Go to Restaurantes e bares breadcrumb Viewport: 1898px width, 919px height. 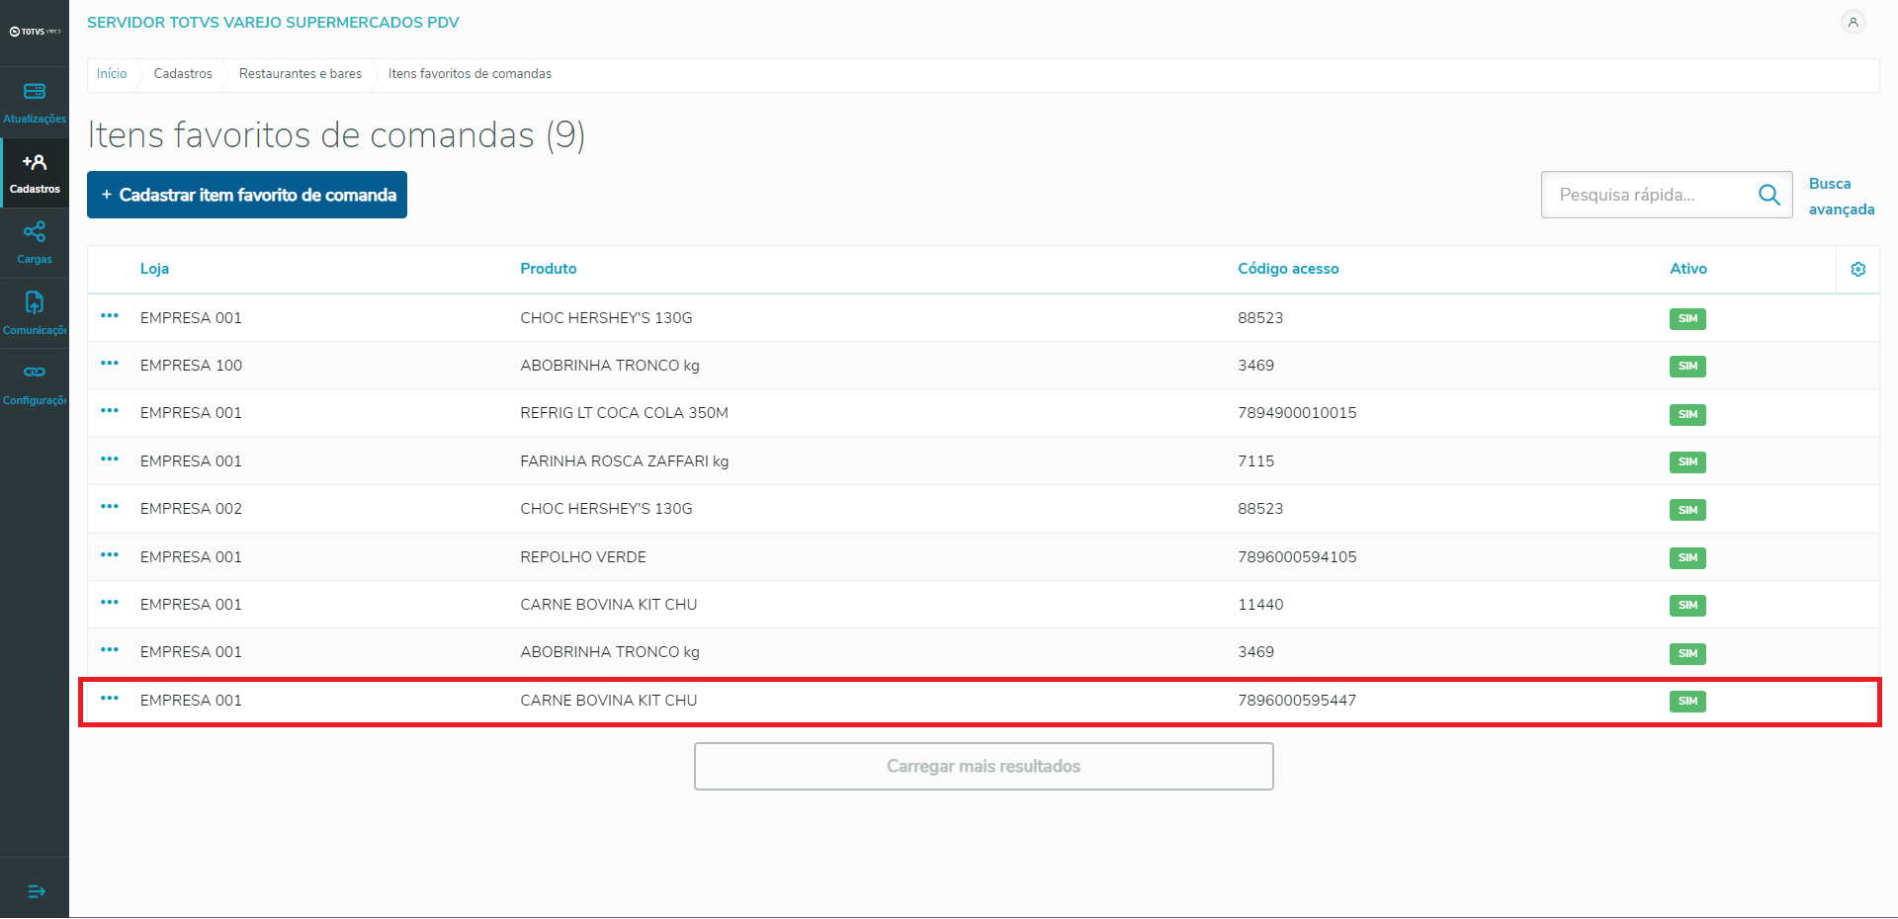(x=301, y=74)
